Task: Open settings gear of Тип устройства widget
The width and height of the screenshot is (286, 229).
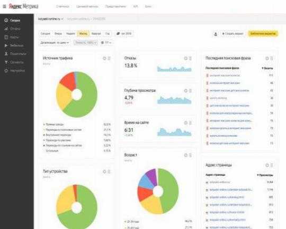Action: pyautogui.click(x=104, y=171)
